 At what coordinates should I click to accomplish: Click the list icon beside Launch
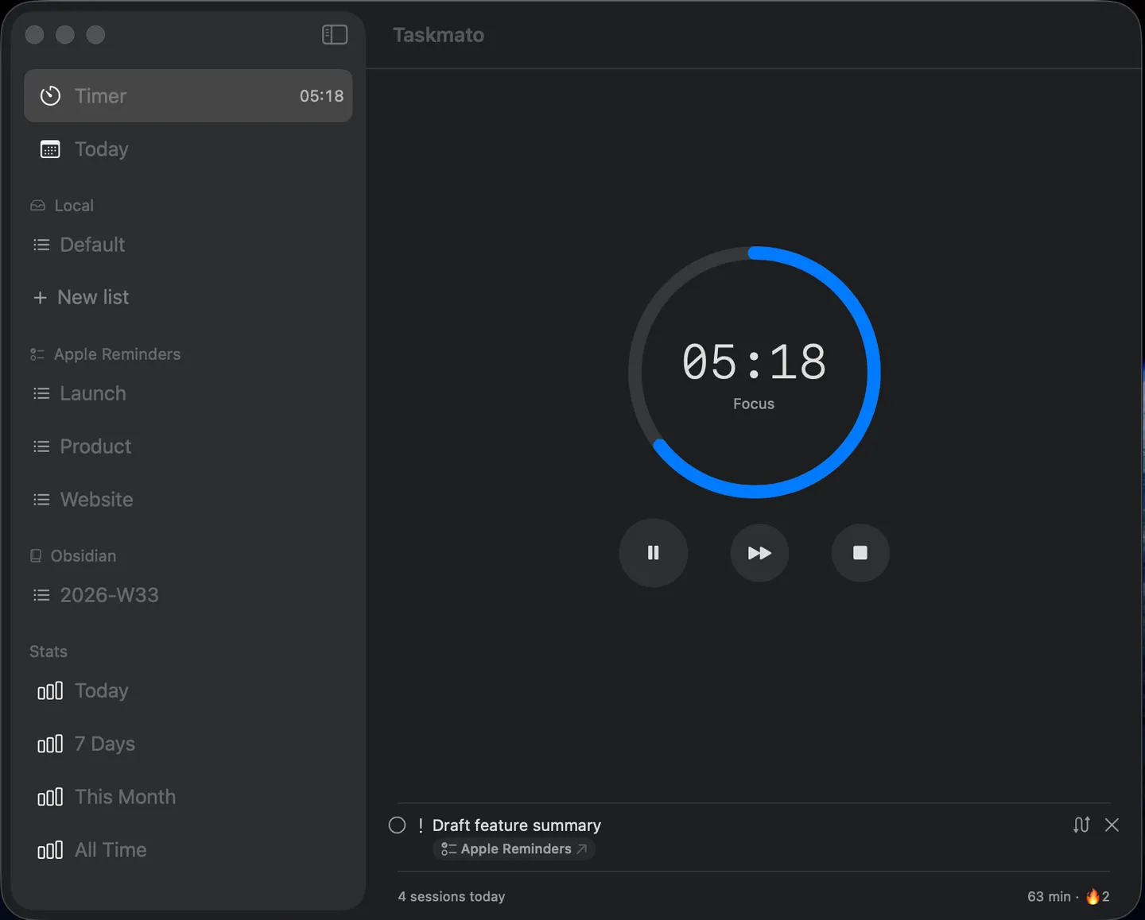point(41,393)
